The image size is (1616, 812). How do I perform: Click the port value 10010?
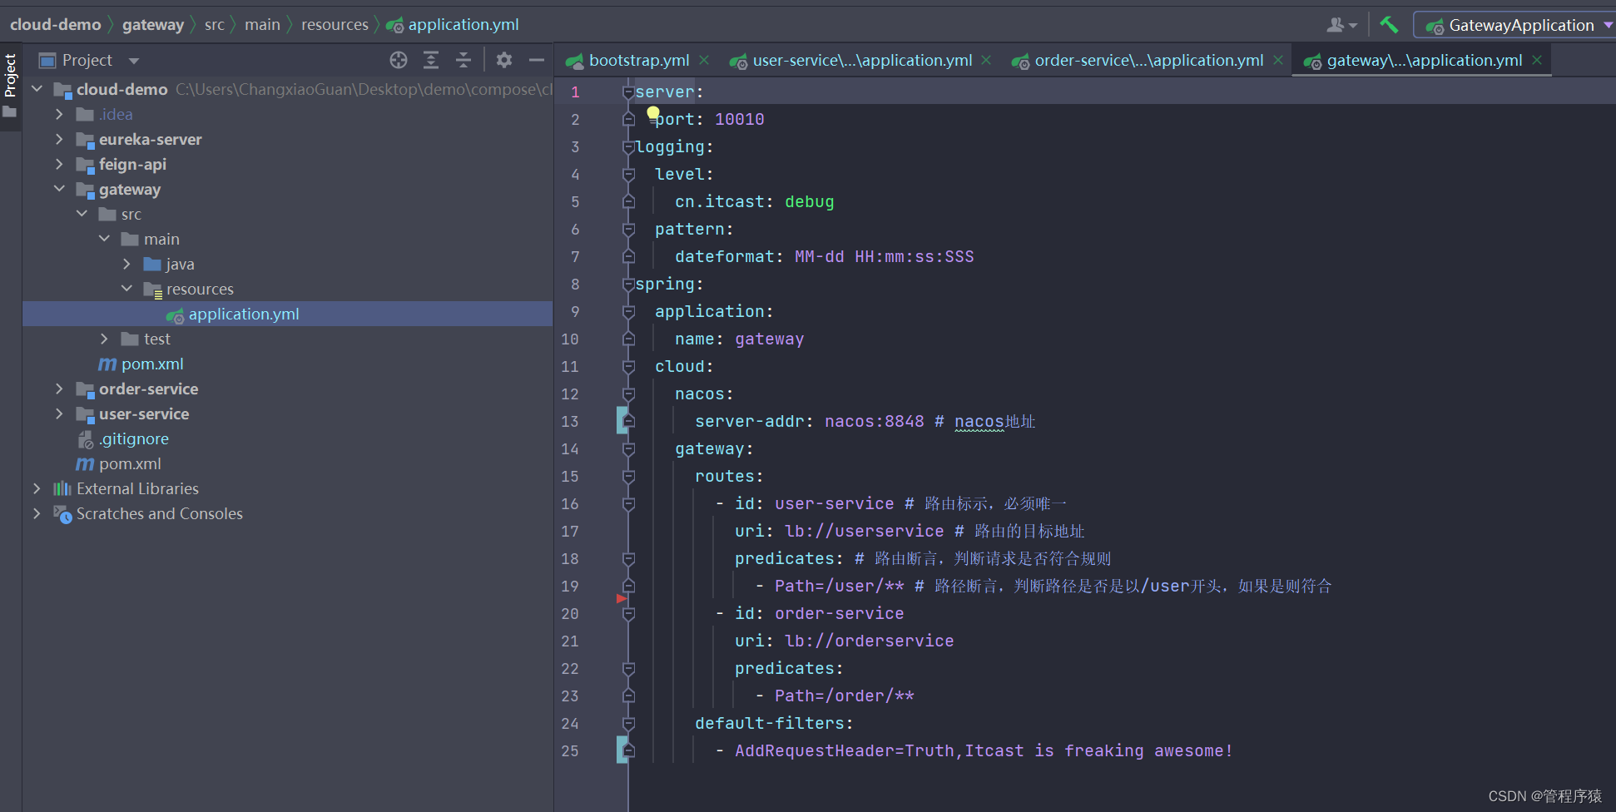[x=739, y=119]
